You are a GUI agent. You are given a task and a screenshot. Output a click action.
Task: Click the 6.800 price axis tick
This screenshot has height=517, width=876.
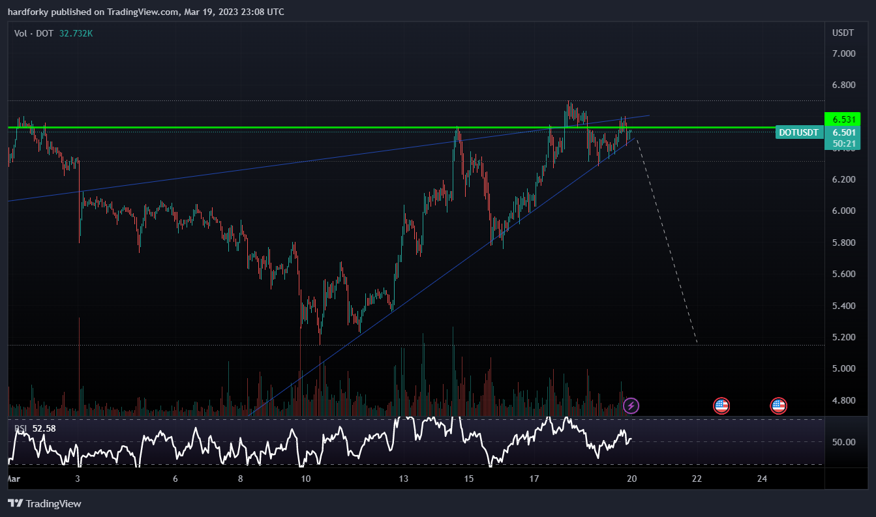click(844, 85)
